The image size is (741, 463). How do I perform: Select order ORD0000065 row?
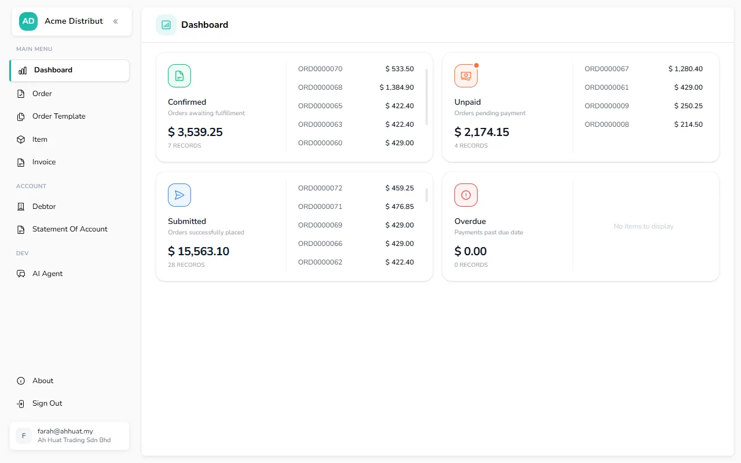click(x=356, y=106)
